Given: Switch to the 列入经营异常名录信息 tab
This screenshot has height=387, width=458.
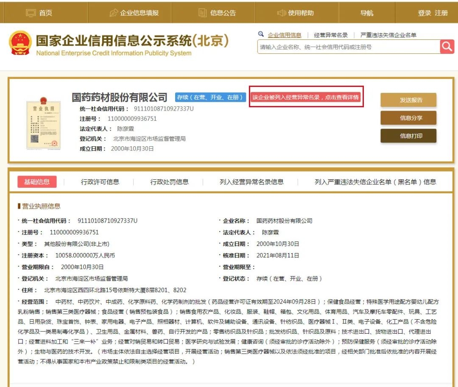Looking at the screenshot, I should click(x=251, y=182).
